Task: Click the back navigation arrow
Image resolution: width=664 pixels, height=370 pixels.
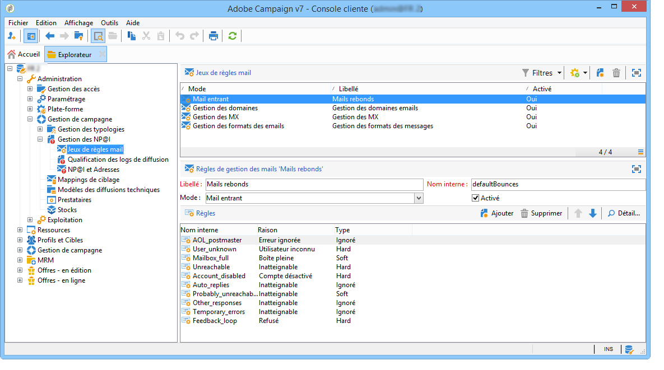Action: [x=50, y=36]
